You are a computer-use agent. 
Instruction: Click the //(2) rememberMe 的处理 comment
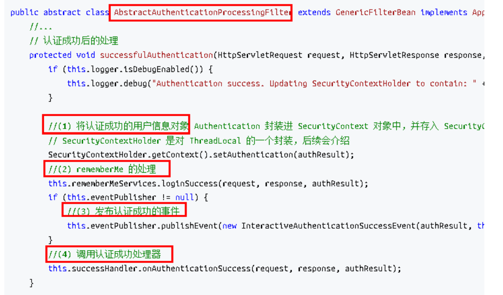coord(102,169)
